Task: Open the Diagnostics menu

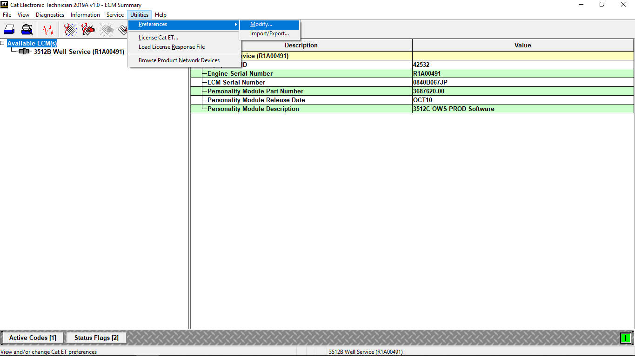Action: click(50, 15)
